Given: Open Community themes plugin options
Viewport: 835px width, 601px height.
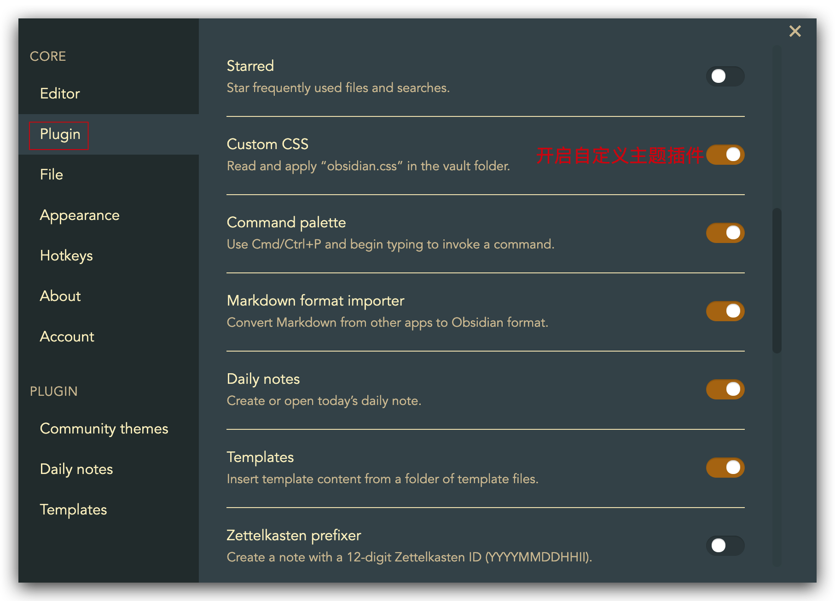Looking at the screenshot, I should pos(104,428).
